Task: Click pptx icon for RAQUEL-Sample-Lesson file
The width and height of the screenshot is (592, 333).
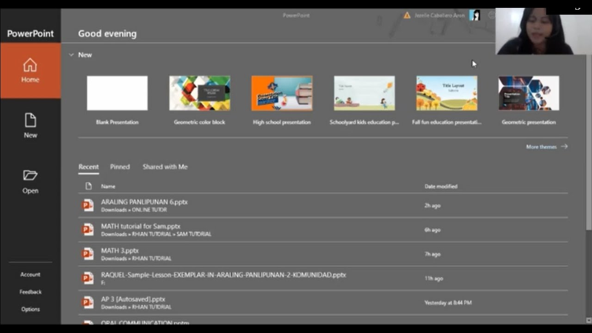Action: 88,278
